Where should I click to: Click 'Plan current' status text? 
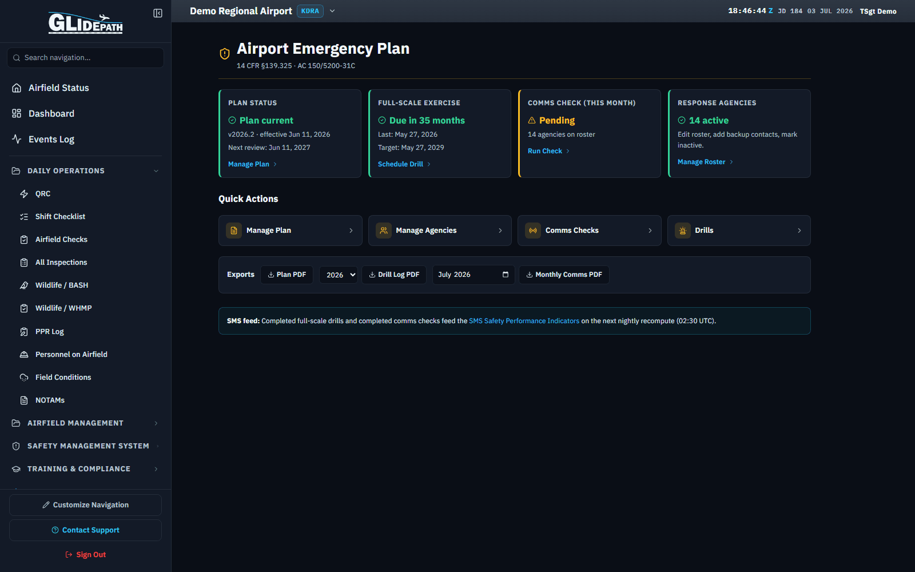266,121
